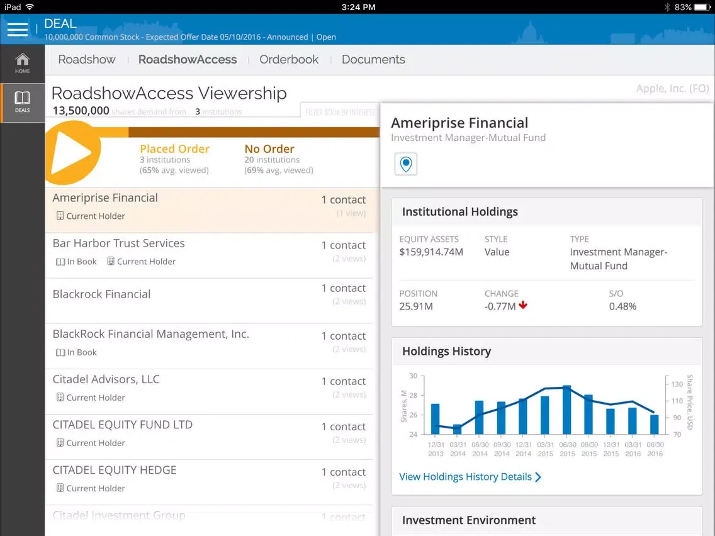
Task: Tap the battery indicator in status bar
Action: 702,7
